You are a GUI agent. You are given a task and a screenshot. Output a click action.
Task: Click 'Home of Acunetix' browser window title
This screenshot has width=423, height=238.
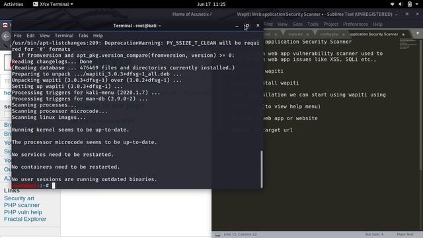pos(192,14)
